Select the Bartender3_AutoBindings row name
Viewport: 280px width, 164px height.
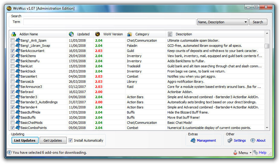[x=39, y=102]
